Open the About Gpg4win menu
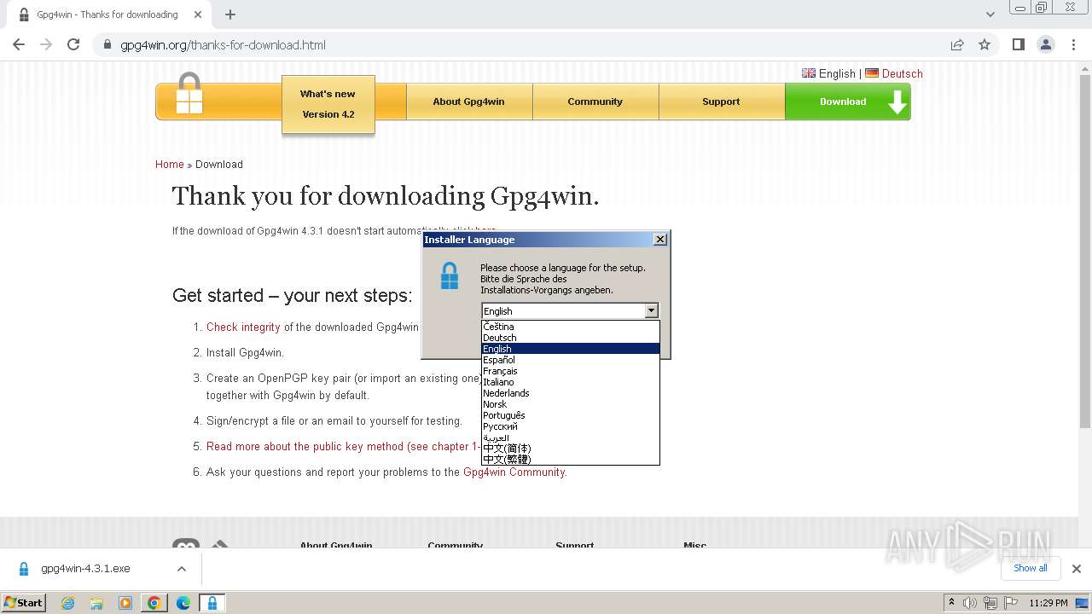This screenshot has width=1092, height=614. [468, 101]
